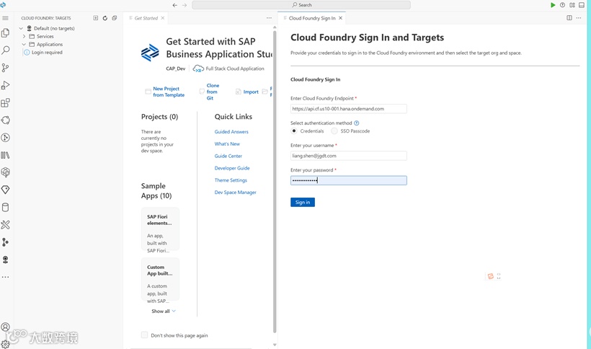
Task: Expand Sample Apps with Show all
Action: tap(163, 312)
